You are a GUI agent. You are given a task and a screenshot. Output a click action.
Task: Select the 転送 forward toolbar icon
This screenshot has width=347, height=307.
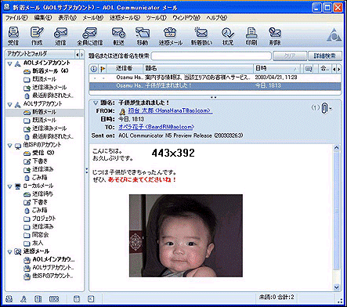coord(118,35)
